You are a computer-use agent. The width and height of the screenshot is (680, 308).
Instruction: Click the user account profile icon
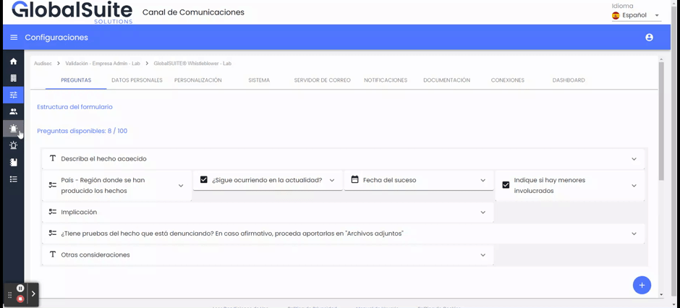(649, 38)
